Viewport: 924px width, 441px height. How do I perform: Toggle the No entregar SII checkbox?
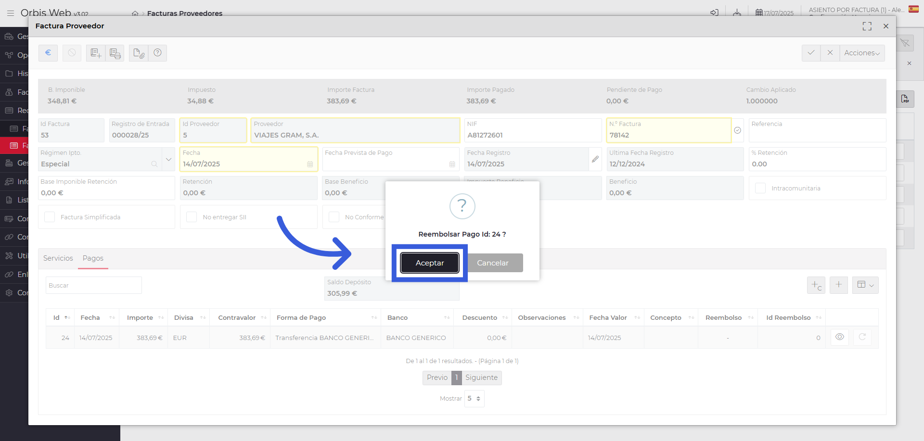192,217
